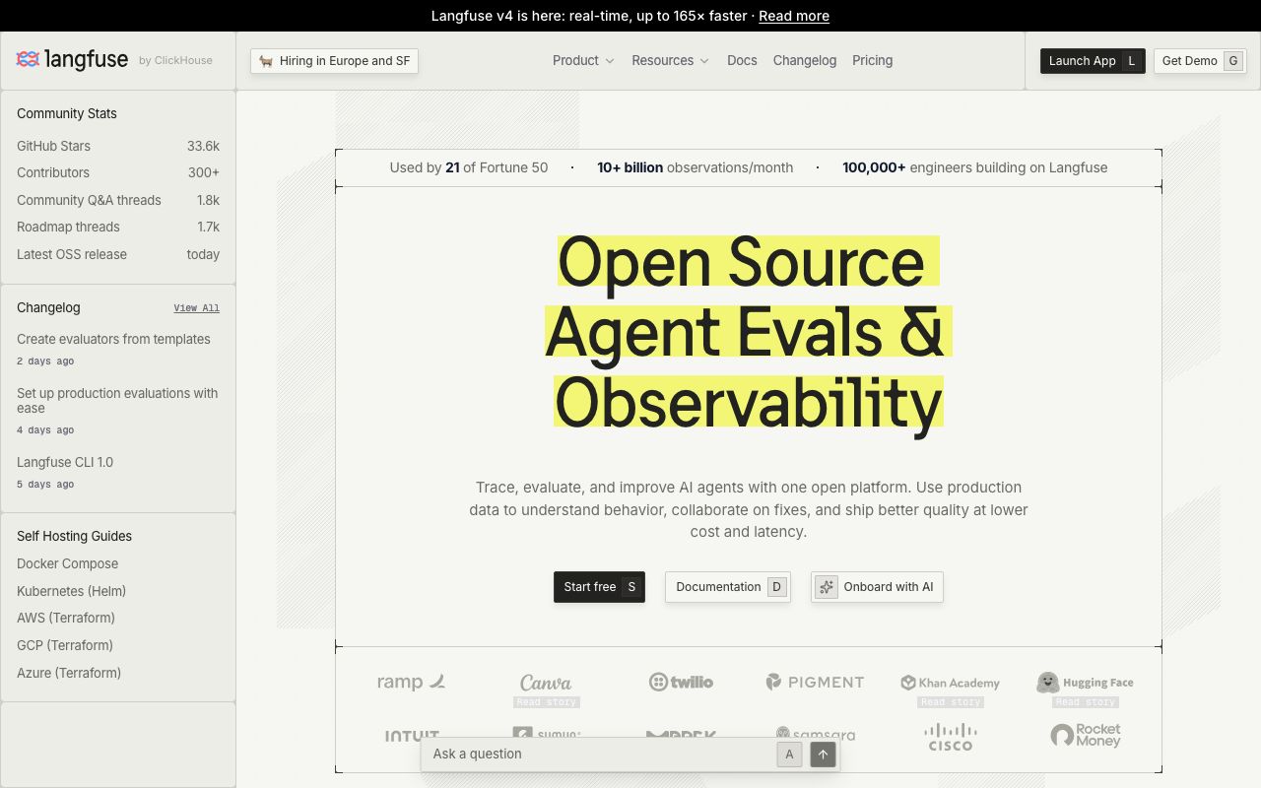Open the Khan Academy logo
Screen dimensions: 1261x788
950,683
